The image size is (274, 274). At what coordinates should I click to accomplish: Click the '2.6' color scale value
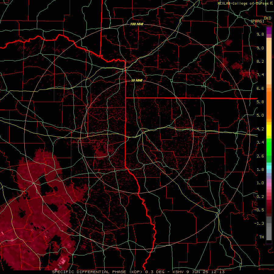(260, 156)
